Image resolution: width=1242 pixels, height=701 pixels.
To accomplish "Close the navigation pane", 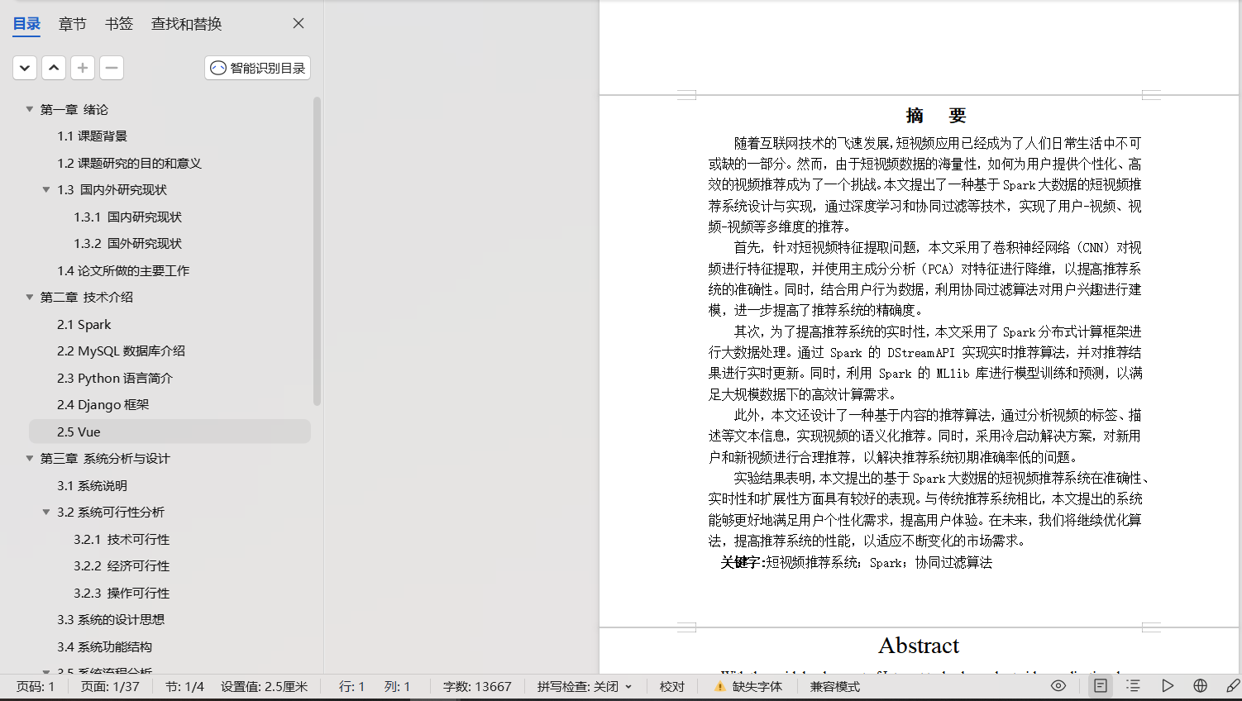I will click(299, 24).
